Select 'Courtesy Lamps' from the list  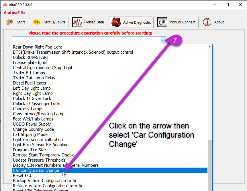pyautogui.click(x=110, y=109)
